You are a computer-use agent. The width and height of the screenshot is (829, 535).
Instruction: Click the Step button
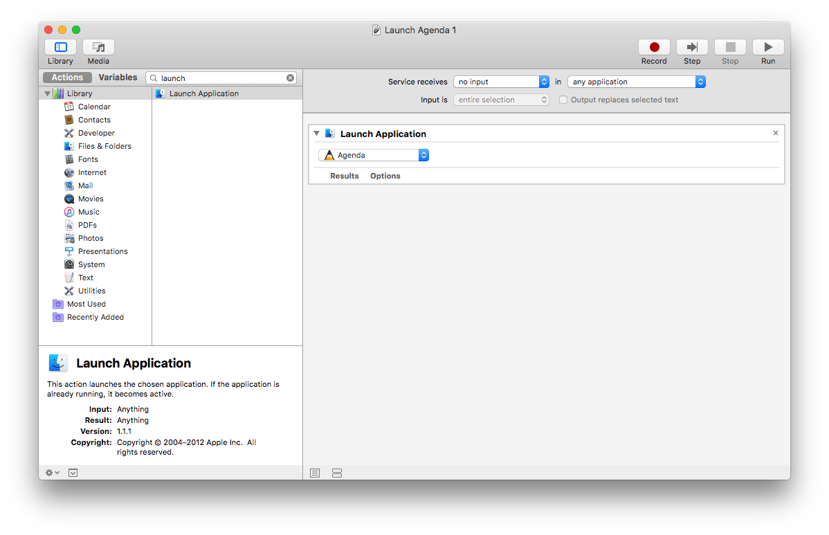(x=692, y=47)
